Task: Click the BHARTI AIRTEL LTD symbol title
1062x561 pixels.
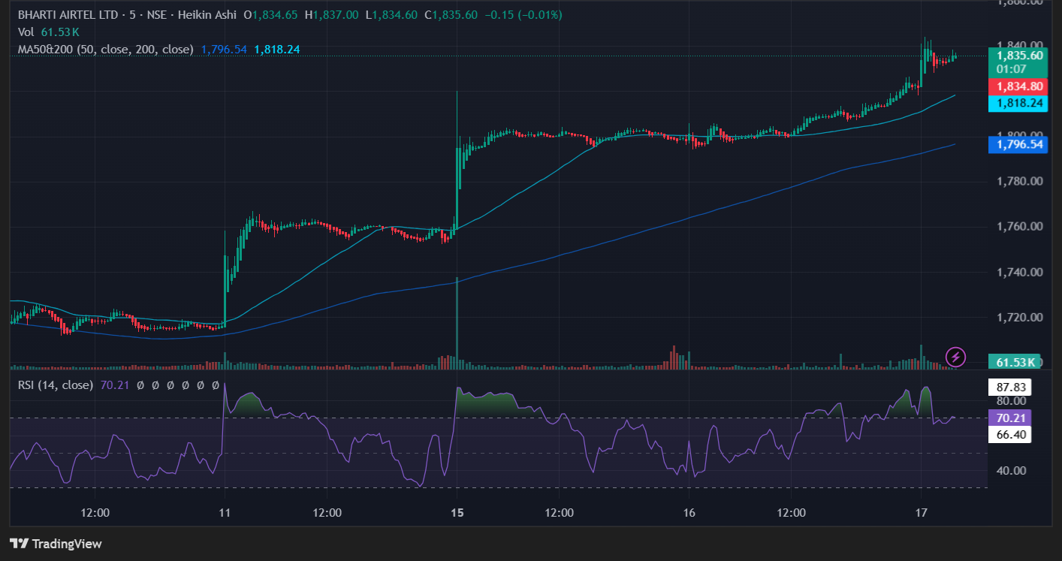Action: click(x=66, y=15)
